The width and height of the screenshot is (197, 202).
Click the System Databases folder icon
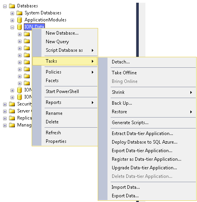tap(20, 13)
